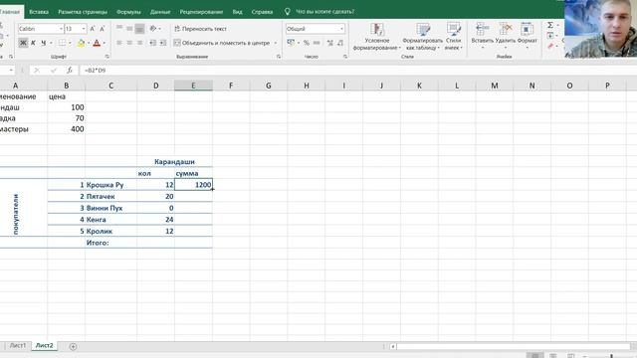
Task: Open the Главная ribbon tab
Action: [10, 12]
